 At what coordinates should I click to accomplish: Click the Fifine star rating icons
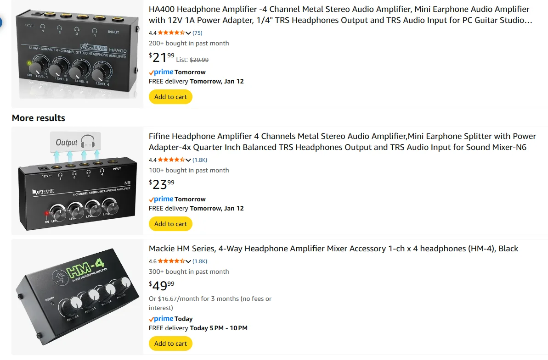pos(171,160)
